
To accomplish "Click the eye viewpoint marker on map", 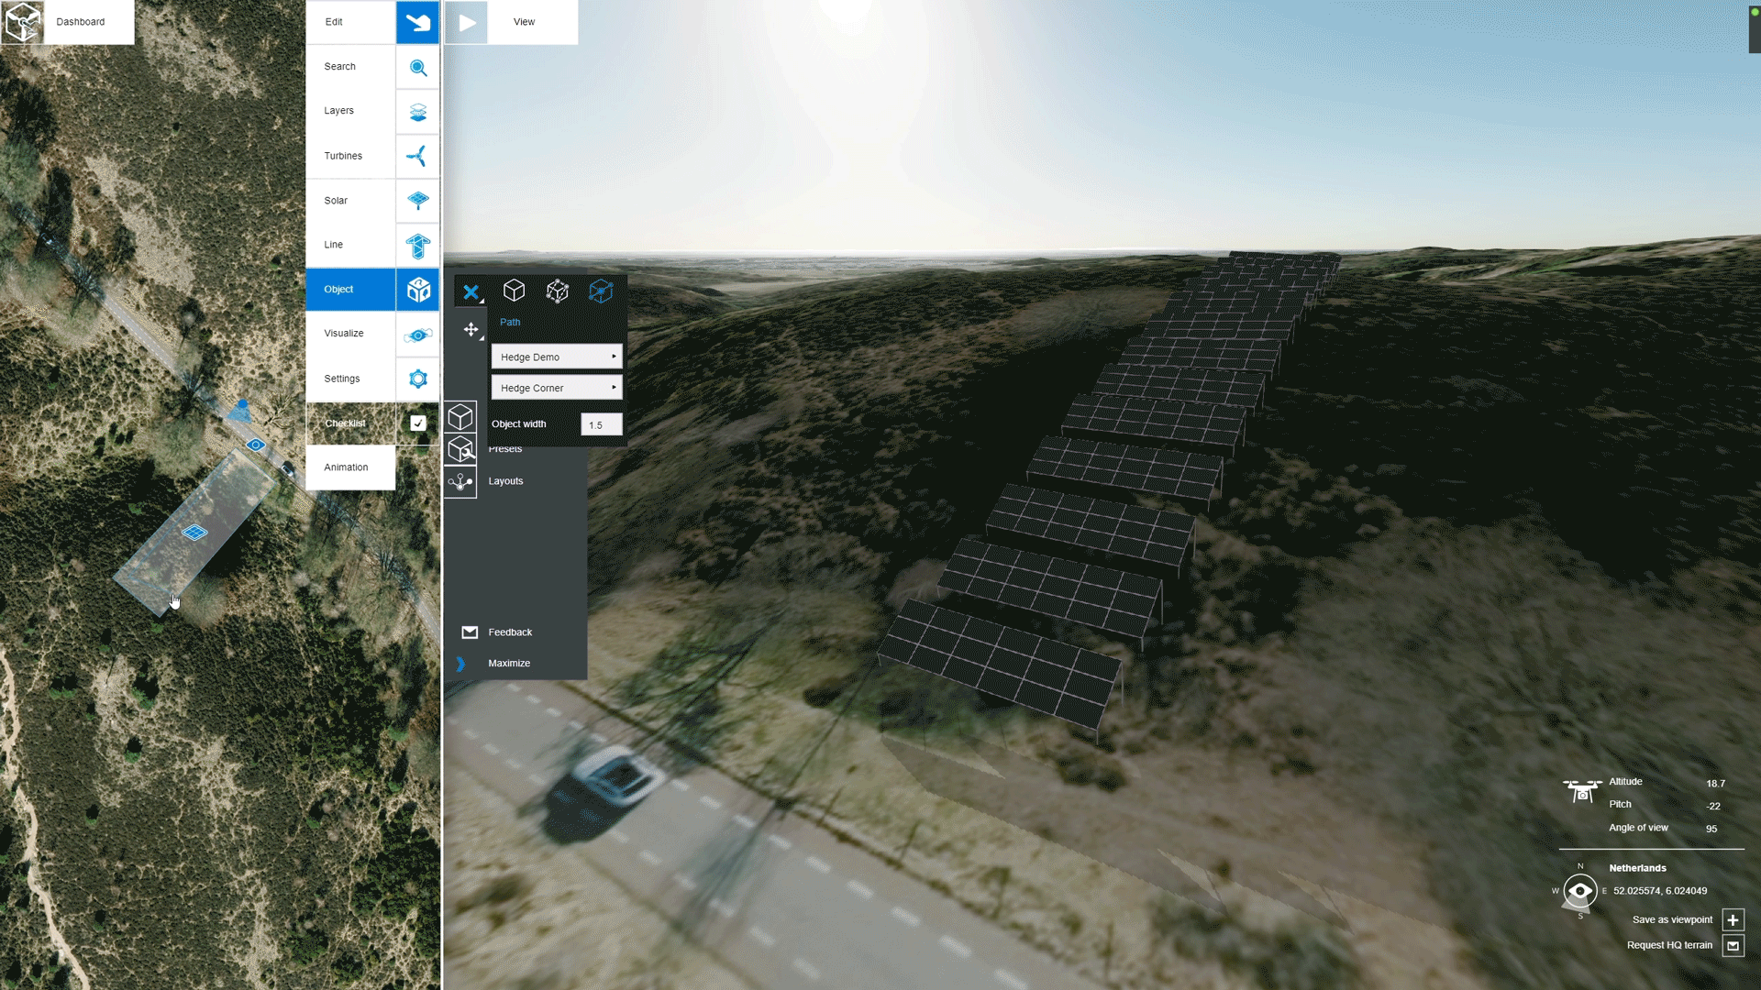I will [x=256, y=445].
